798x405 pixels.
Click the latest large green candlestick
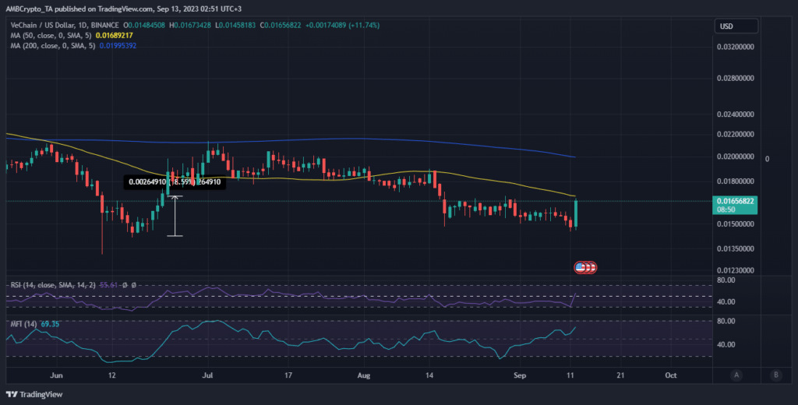[x=576, y=213]
